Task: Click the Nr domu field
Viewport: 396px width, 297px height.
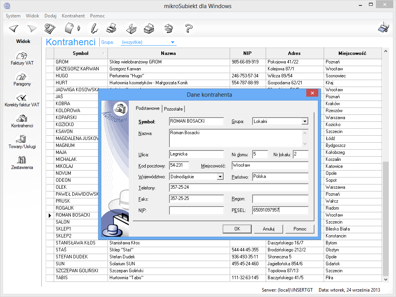Action: 260,154
